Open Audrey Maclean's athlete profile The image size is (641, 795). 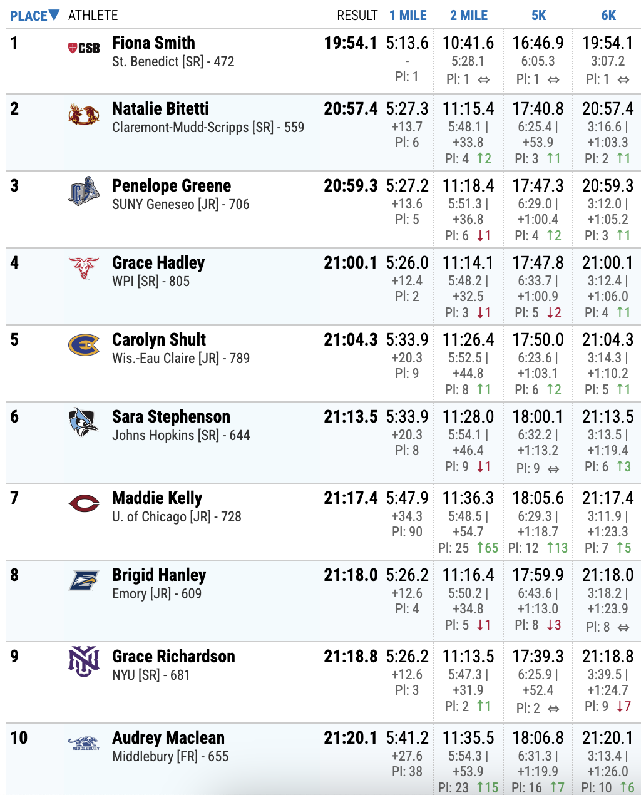coord(168,738)
